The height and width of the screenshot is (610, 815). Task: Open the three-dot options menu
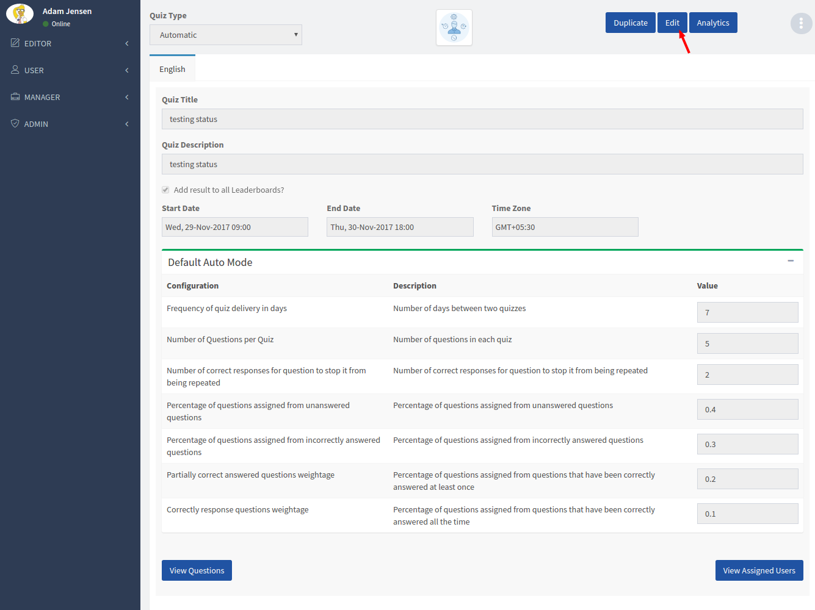[x=801, y=23]
